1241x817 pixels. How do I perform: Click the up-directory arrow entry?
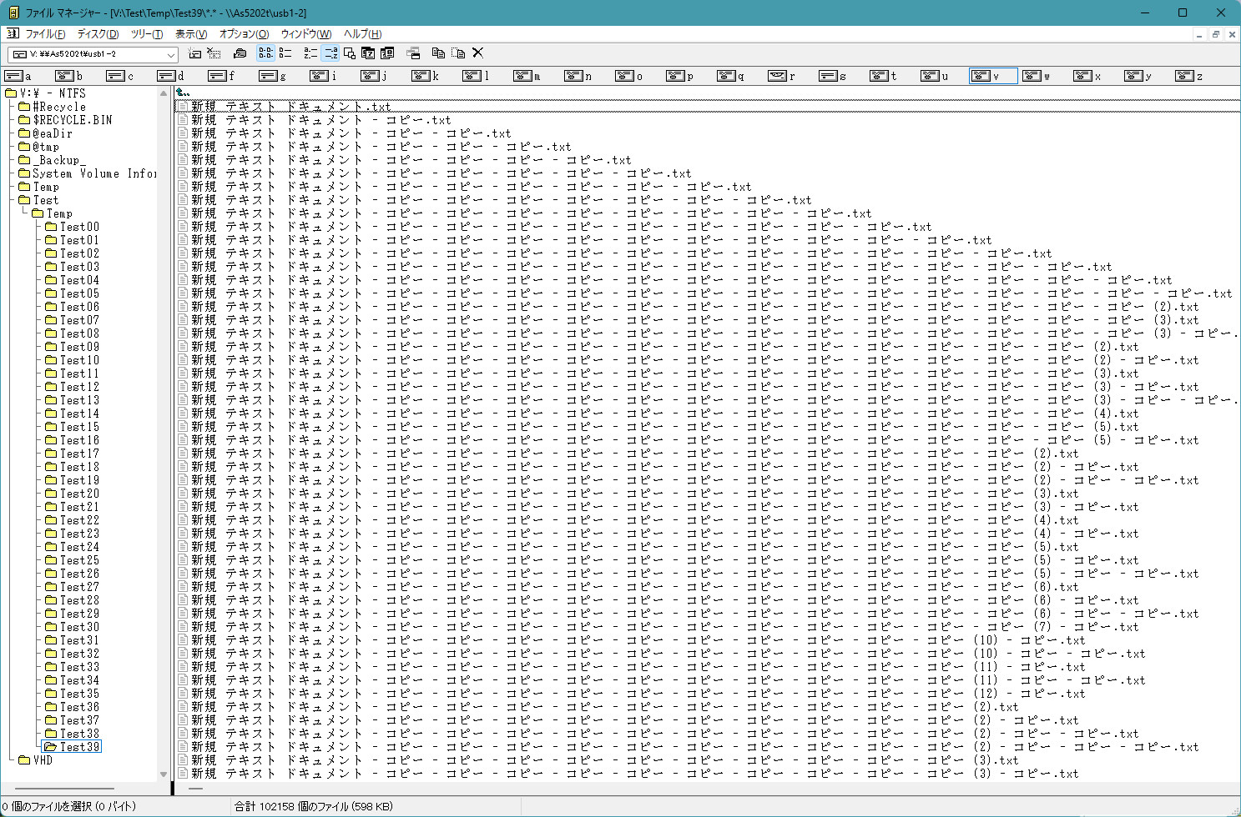point(183,93)
